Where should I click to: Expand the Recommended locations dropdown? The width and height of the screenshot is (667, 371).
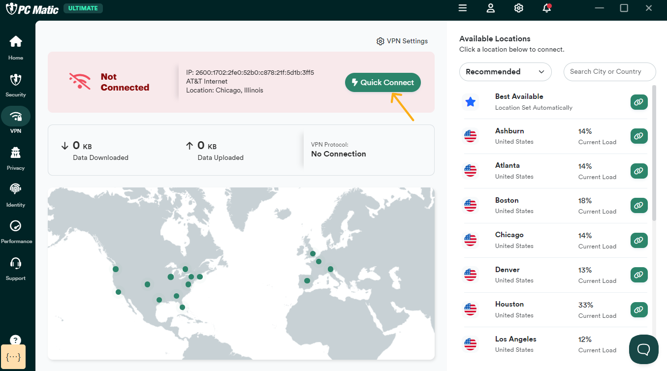[505, 72]
